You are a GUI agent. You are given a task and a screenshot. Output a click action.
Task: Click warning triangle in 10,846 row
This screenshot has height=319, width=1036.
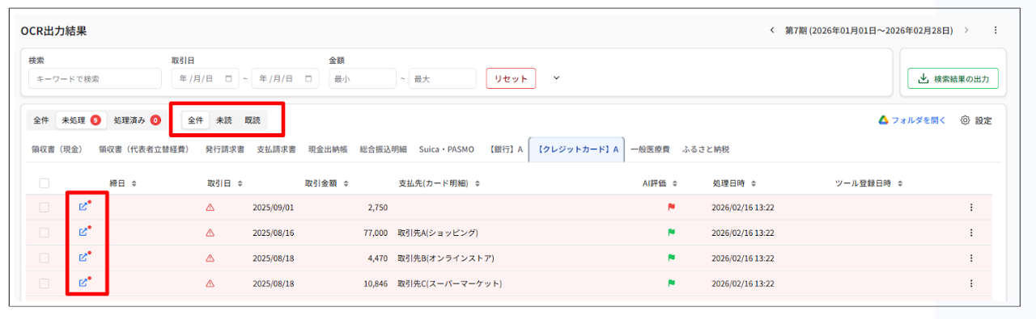210,283
